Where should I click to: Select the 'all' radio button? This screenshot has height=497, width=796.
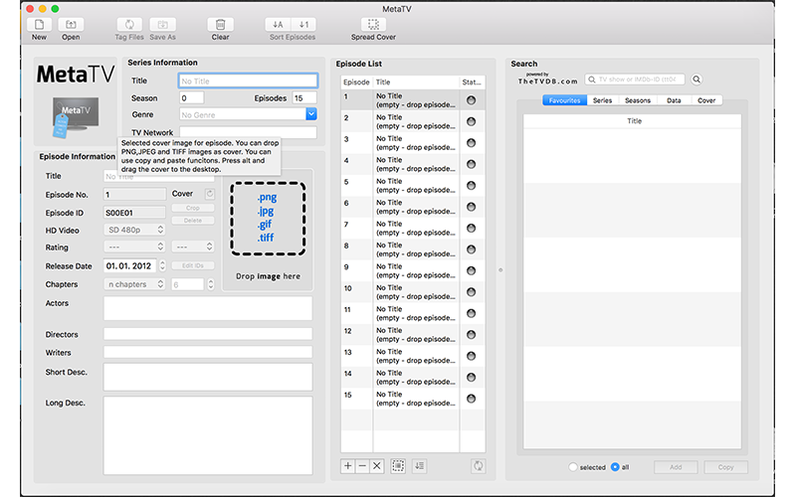615,467
